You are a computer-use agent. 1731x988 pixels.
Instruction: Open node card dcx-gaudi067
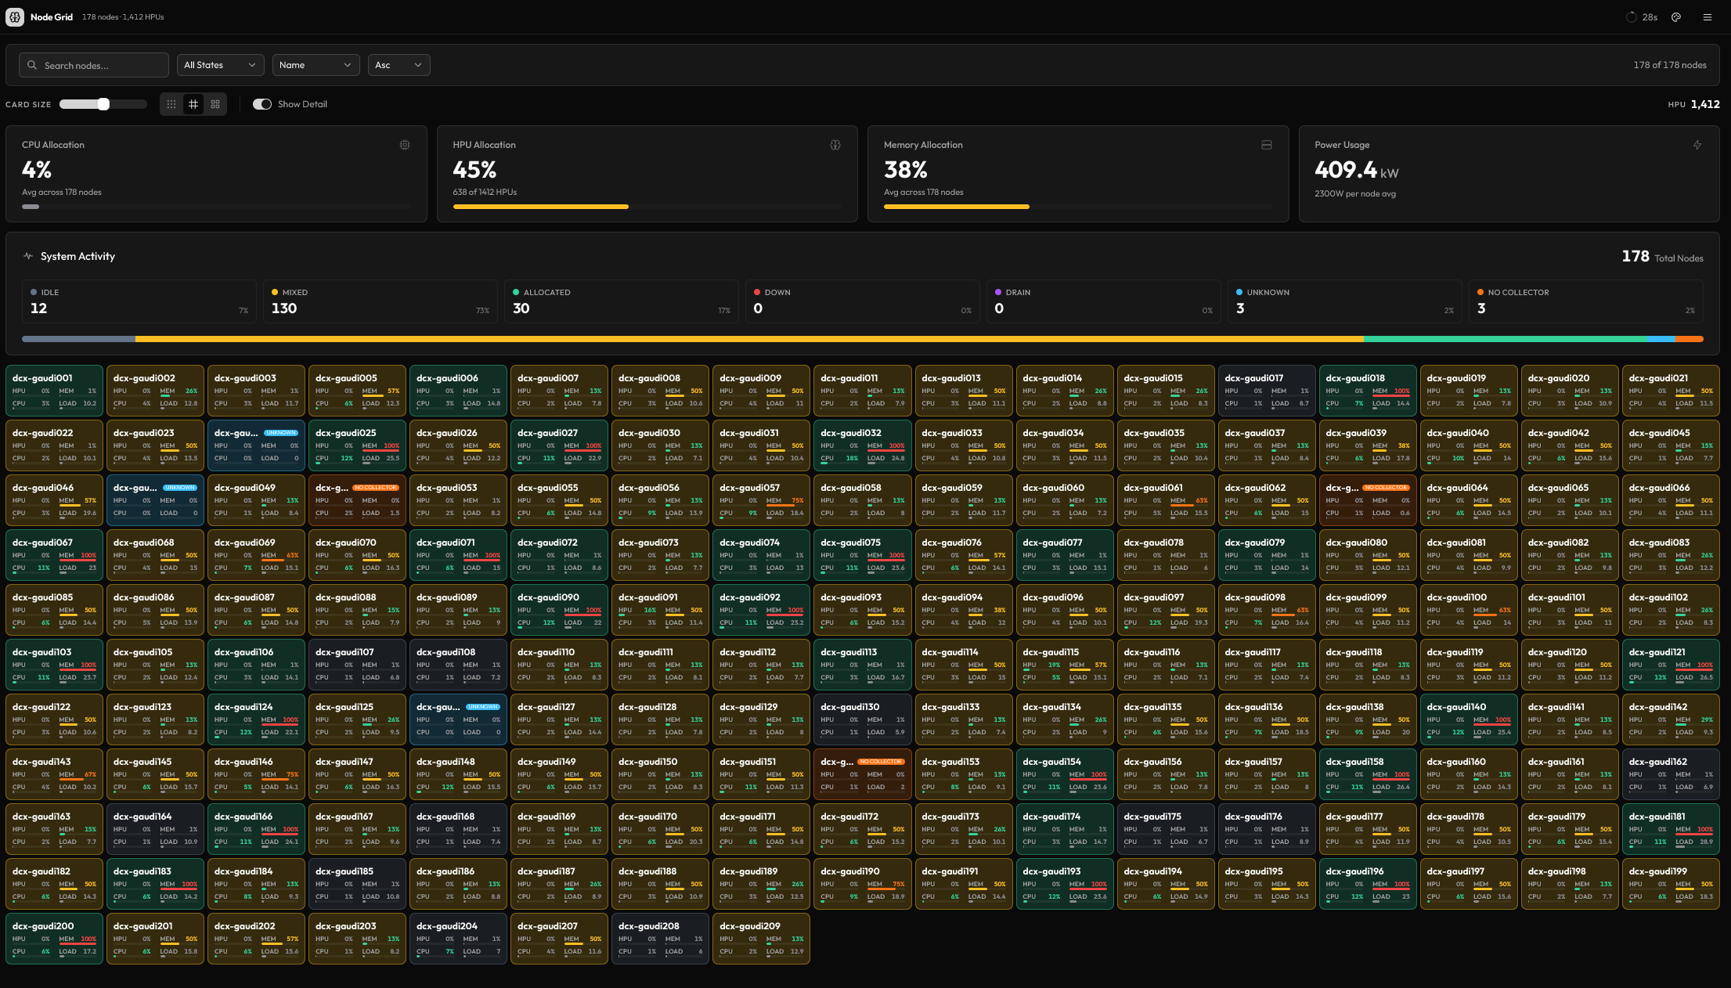click(x=55, y=554)
